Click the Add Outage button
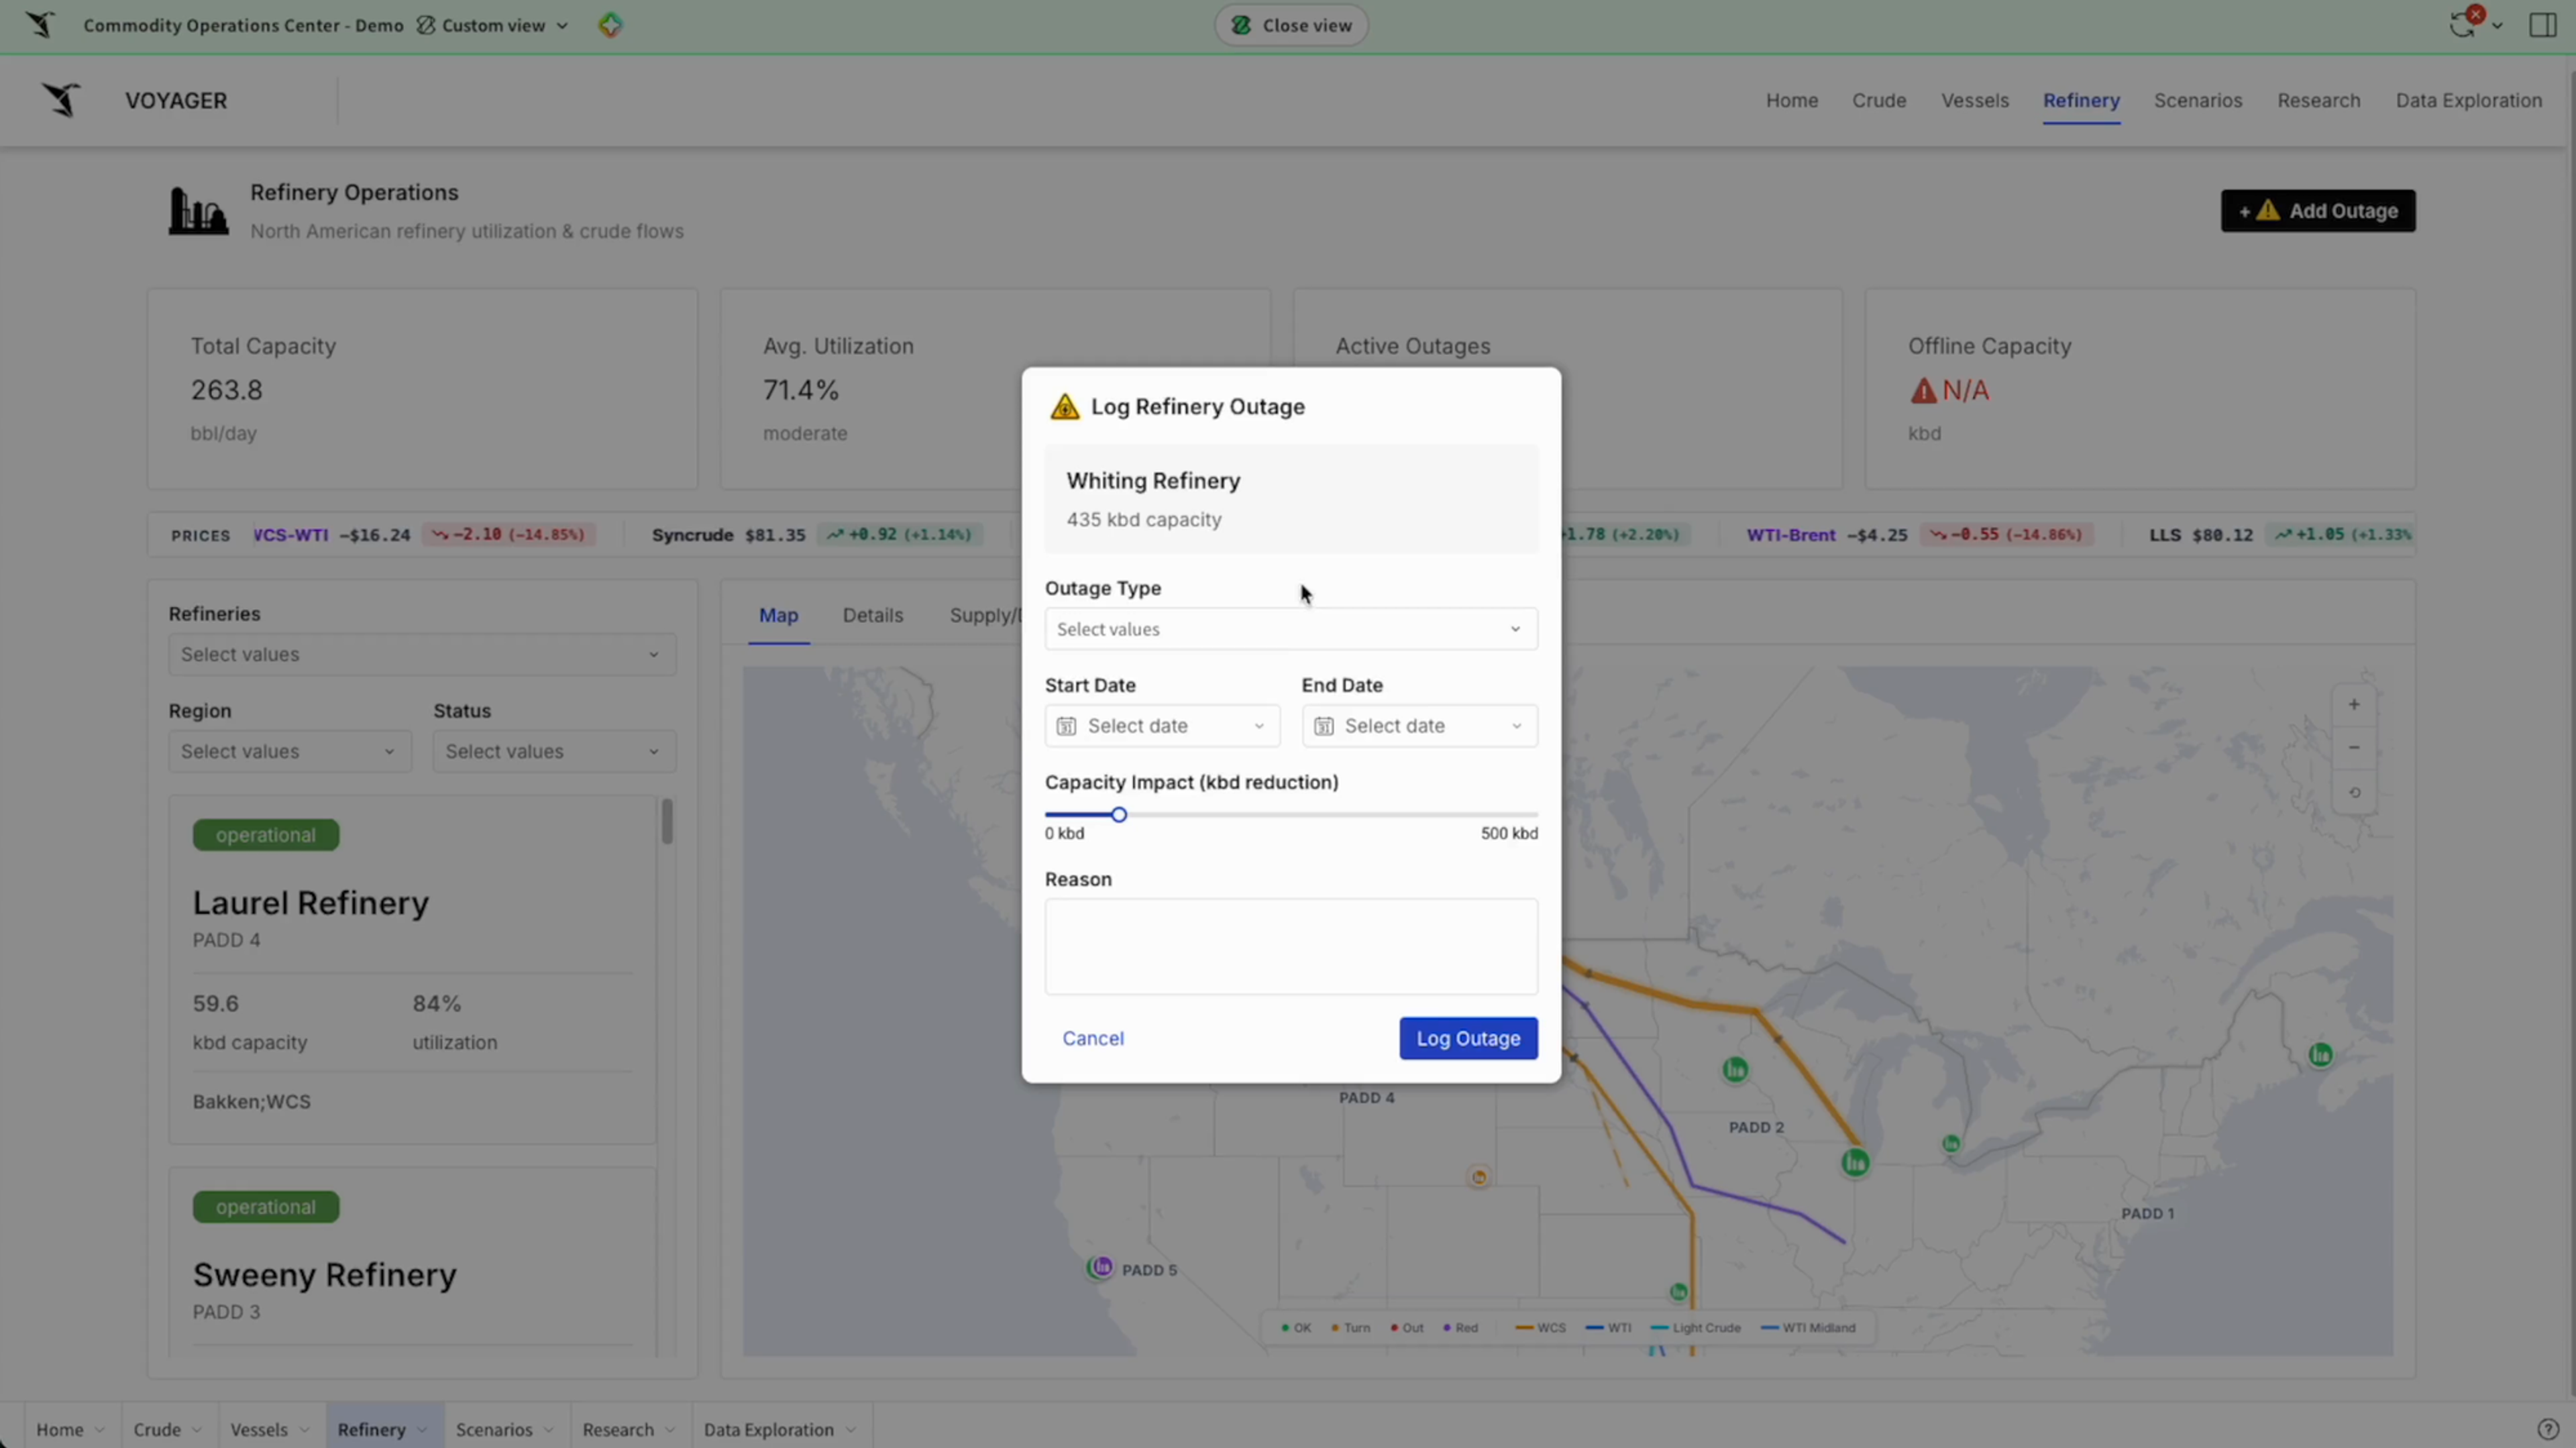 (2318, 211)
